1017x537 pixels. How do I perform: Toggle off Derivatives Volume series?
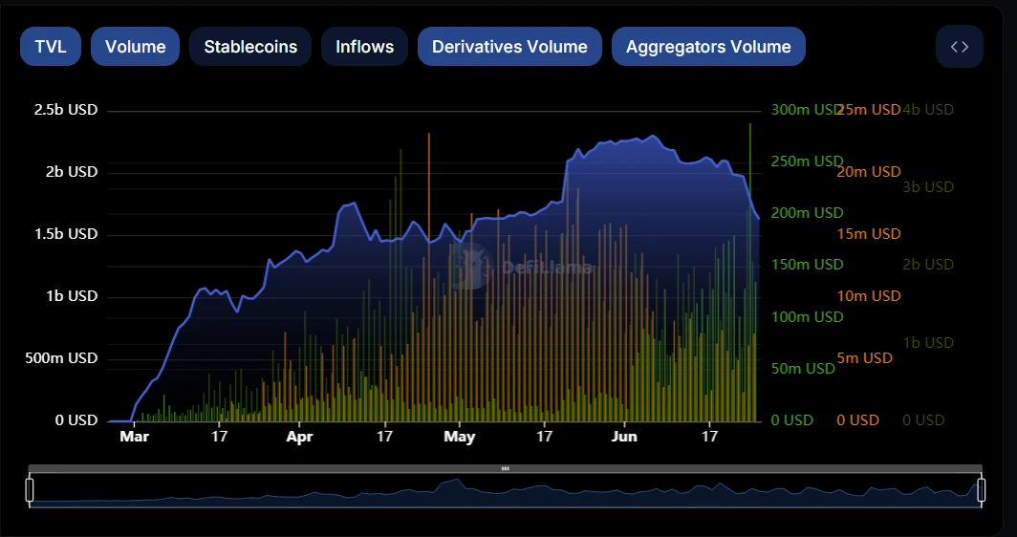(509, 47)
